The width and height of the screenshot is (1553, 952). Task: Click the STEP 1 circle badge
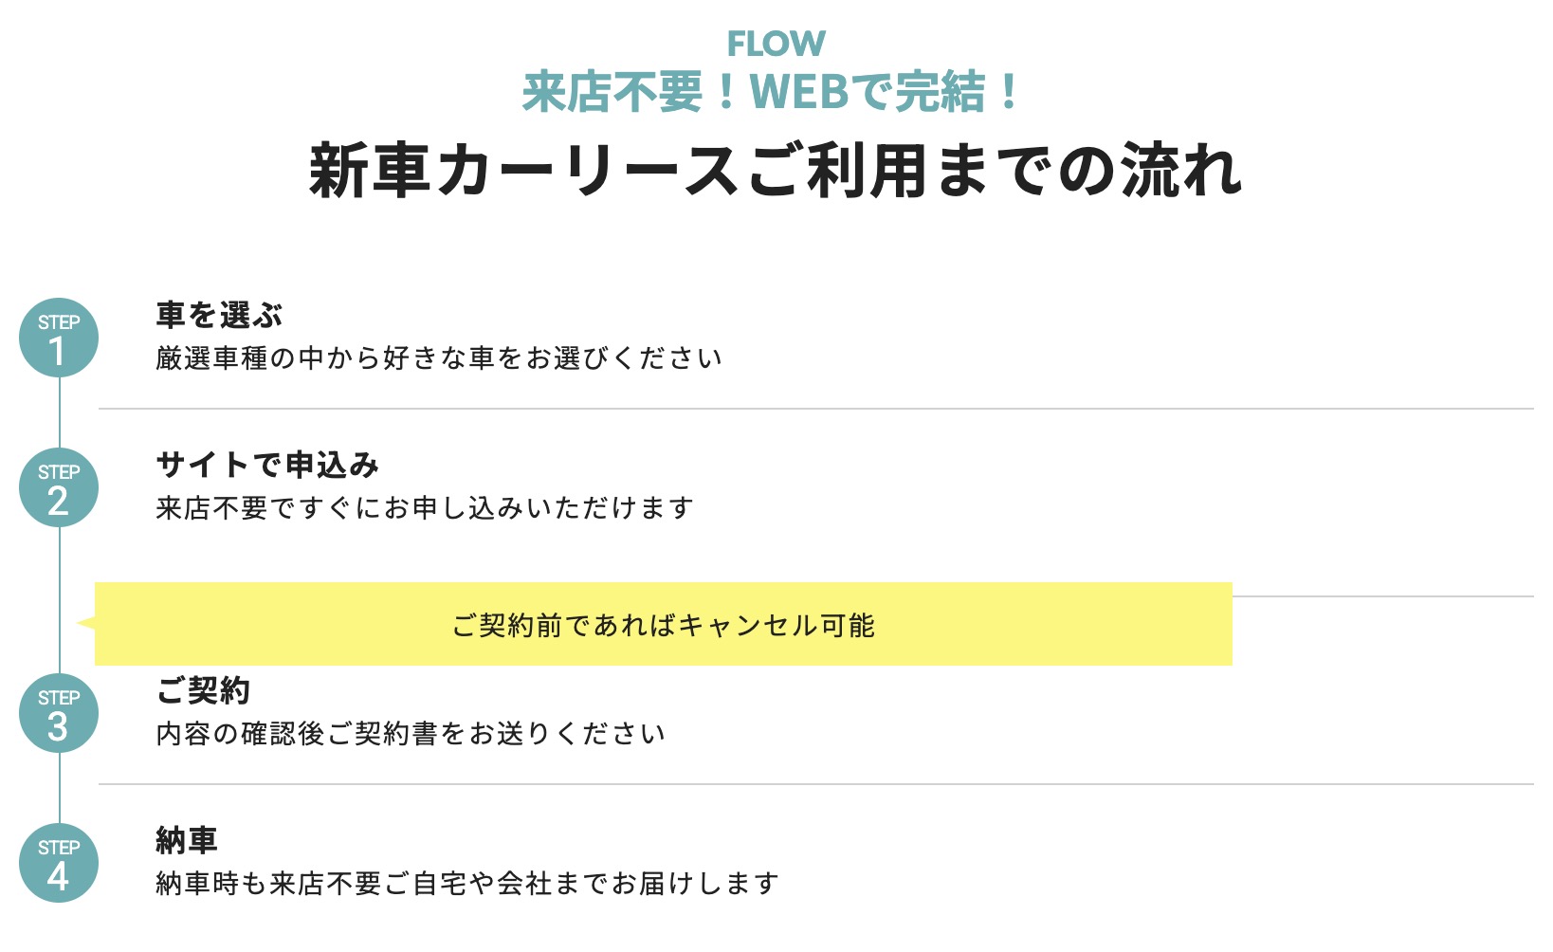59,338
